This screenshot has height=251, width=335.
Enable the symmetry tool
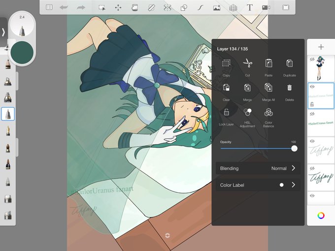click(x=167, y=8)
